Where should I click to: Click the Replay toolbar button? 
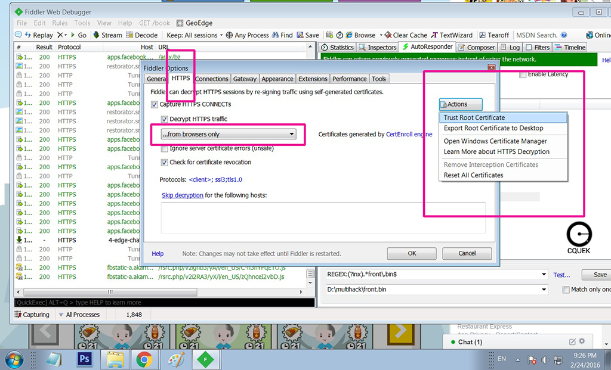[39, 35]
